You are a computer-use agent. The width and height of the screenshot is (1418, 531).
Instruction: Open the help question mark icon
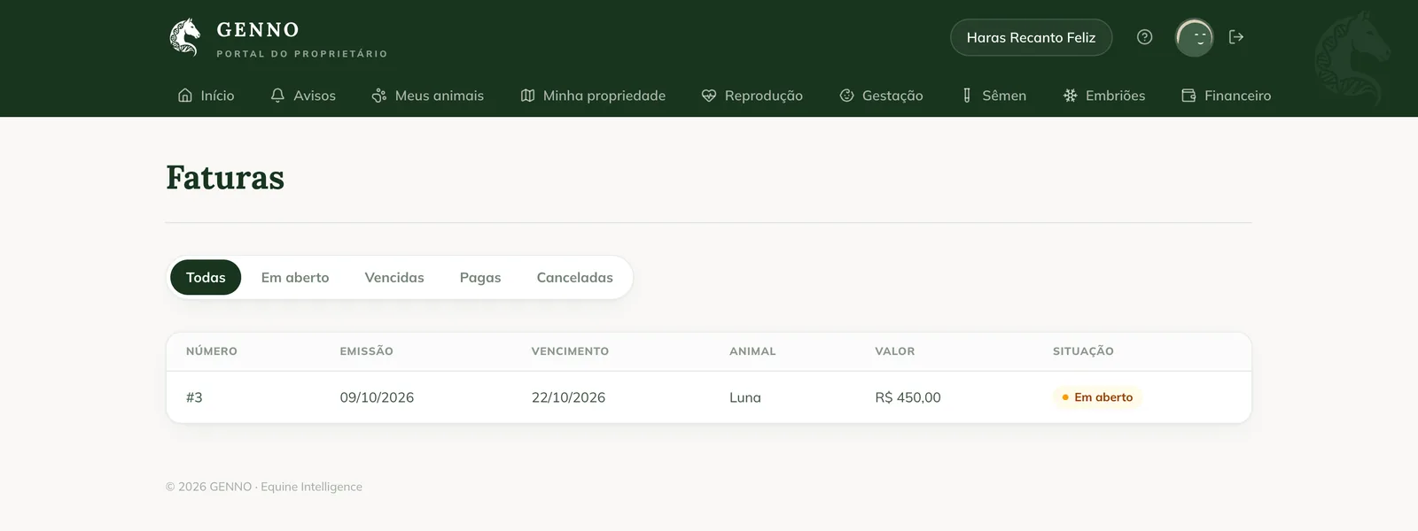pyautogui.click(x=1145, y=37)
